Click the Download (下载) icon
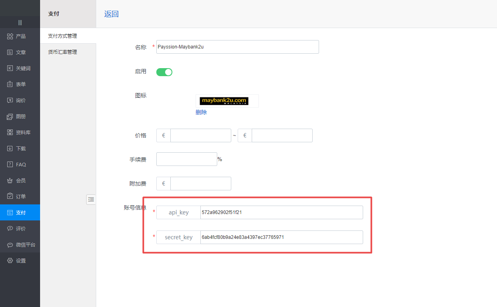This screenshot has width=497, height=307. click(x=10, y=149)
